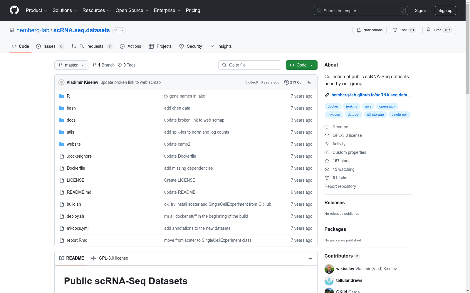This screenshot has width=470, height=293.
Task: Click the Sign up button
Action: coord(445,11)
